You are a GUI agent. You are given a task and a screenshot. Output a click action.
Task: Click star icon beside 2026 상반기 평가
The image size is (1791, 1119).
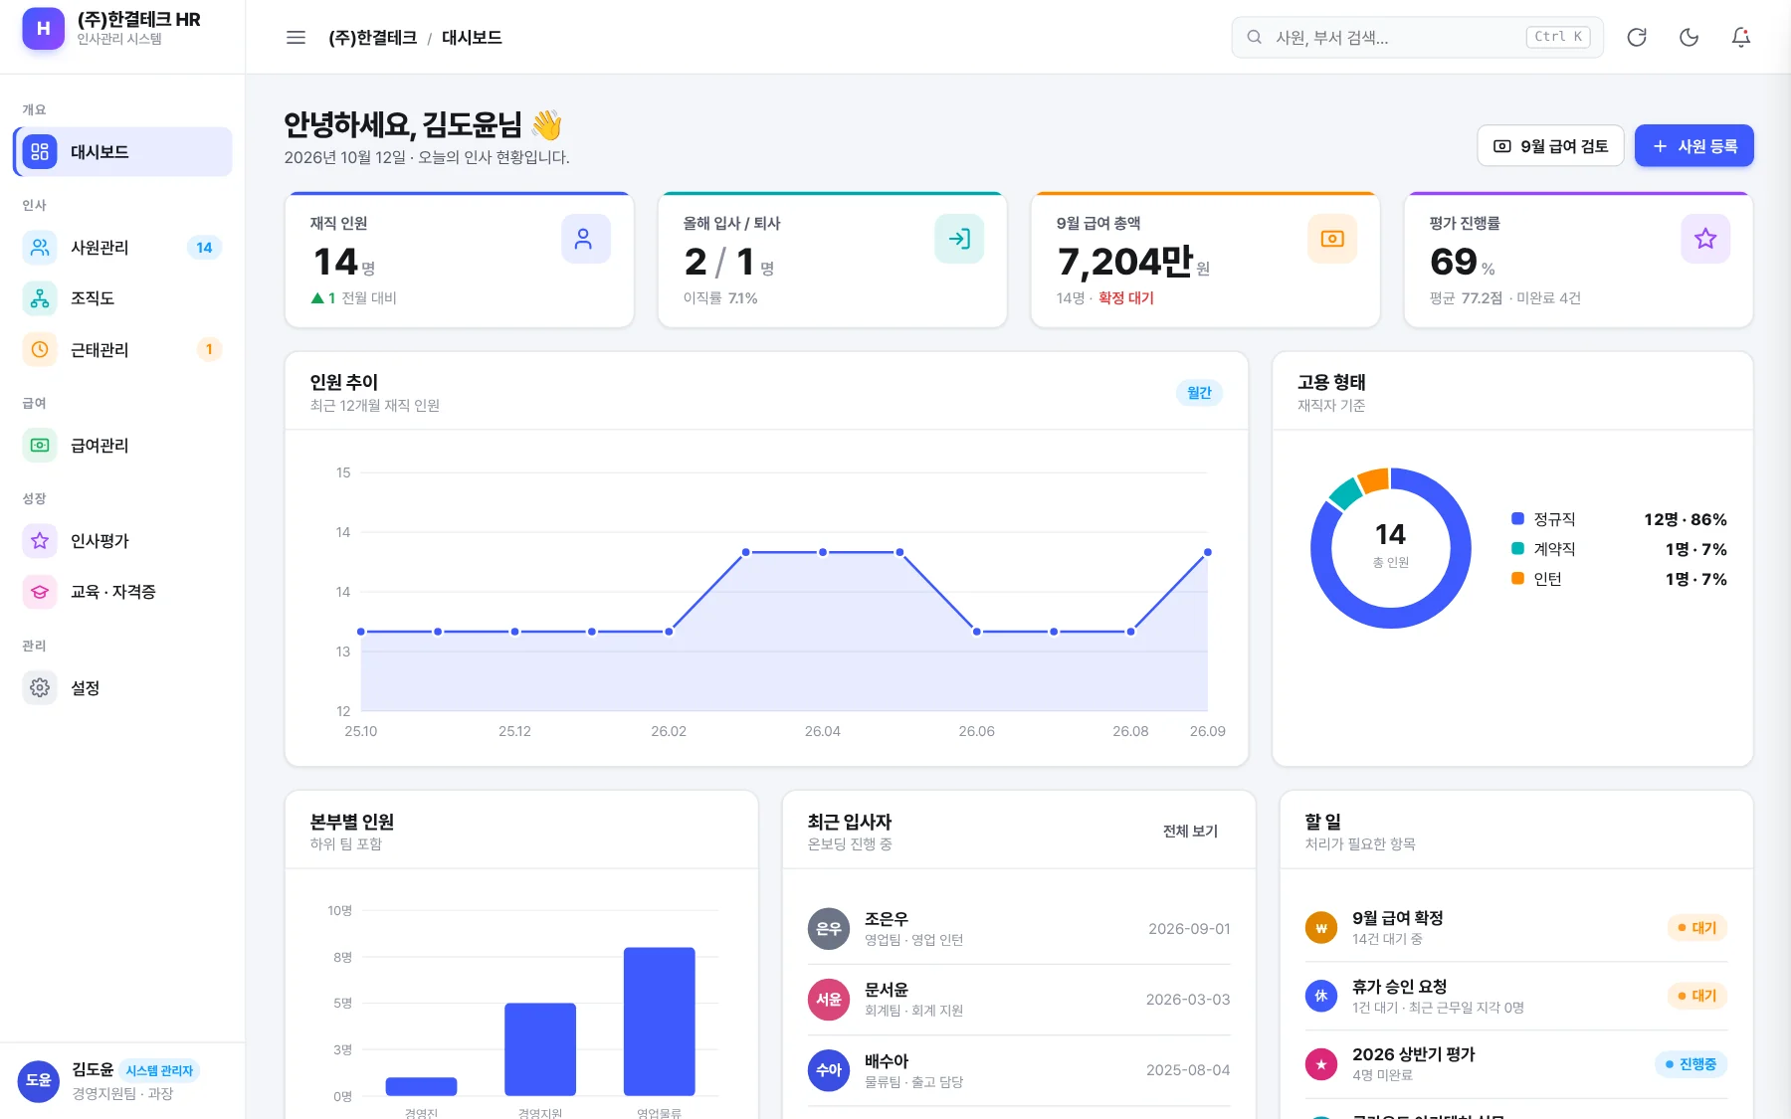(1321, 1064)
